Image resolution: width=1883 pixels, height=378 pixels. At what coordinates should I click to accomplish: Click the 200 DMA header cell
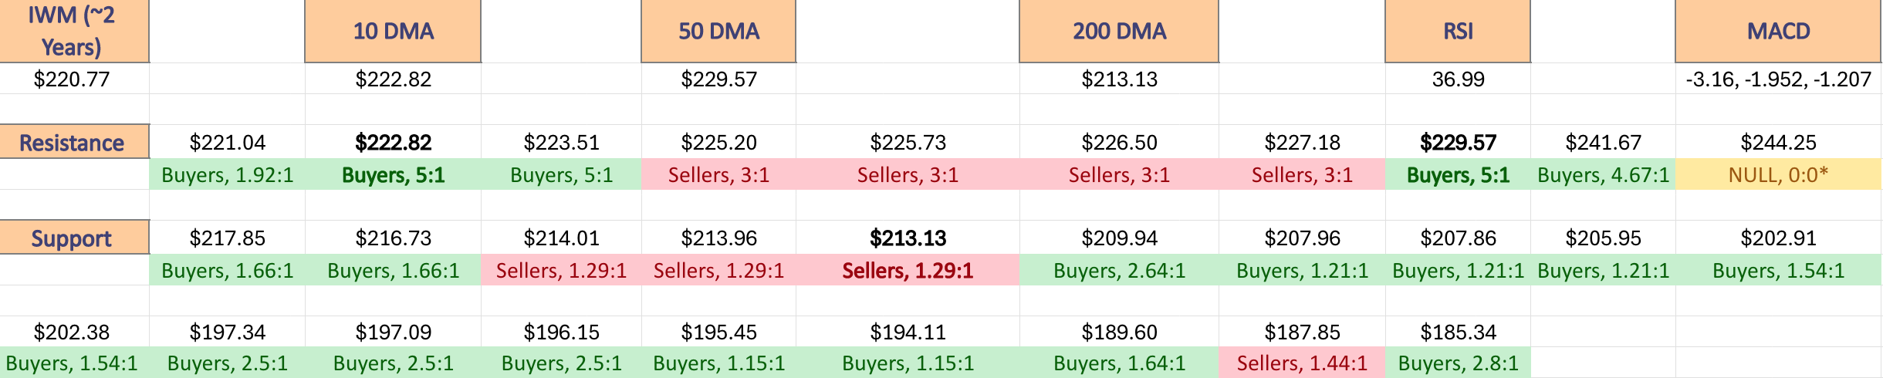coord(1119,31)
